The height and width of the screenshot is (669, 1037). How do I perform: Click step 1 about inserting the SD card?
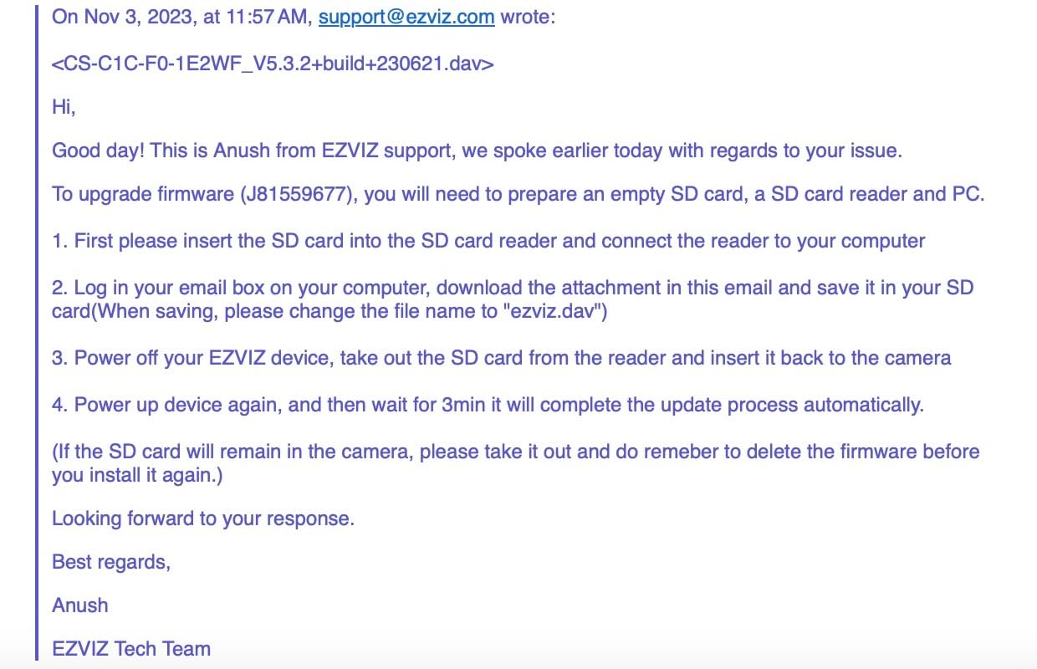[x=488, y=242]
